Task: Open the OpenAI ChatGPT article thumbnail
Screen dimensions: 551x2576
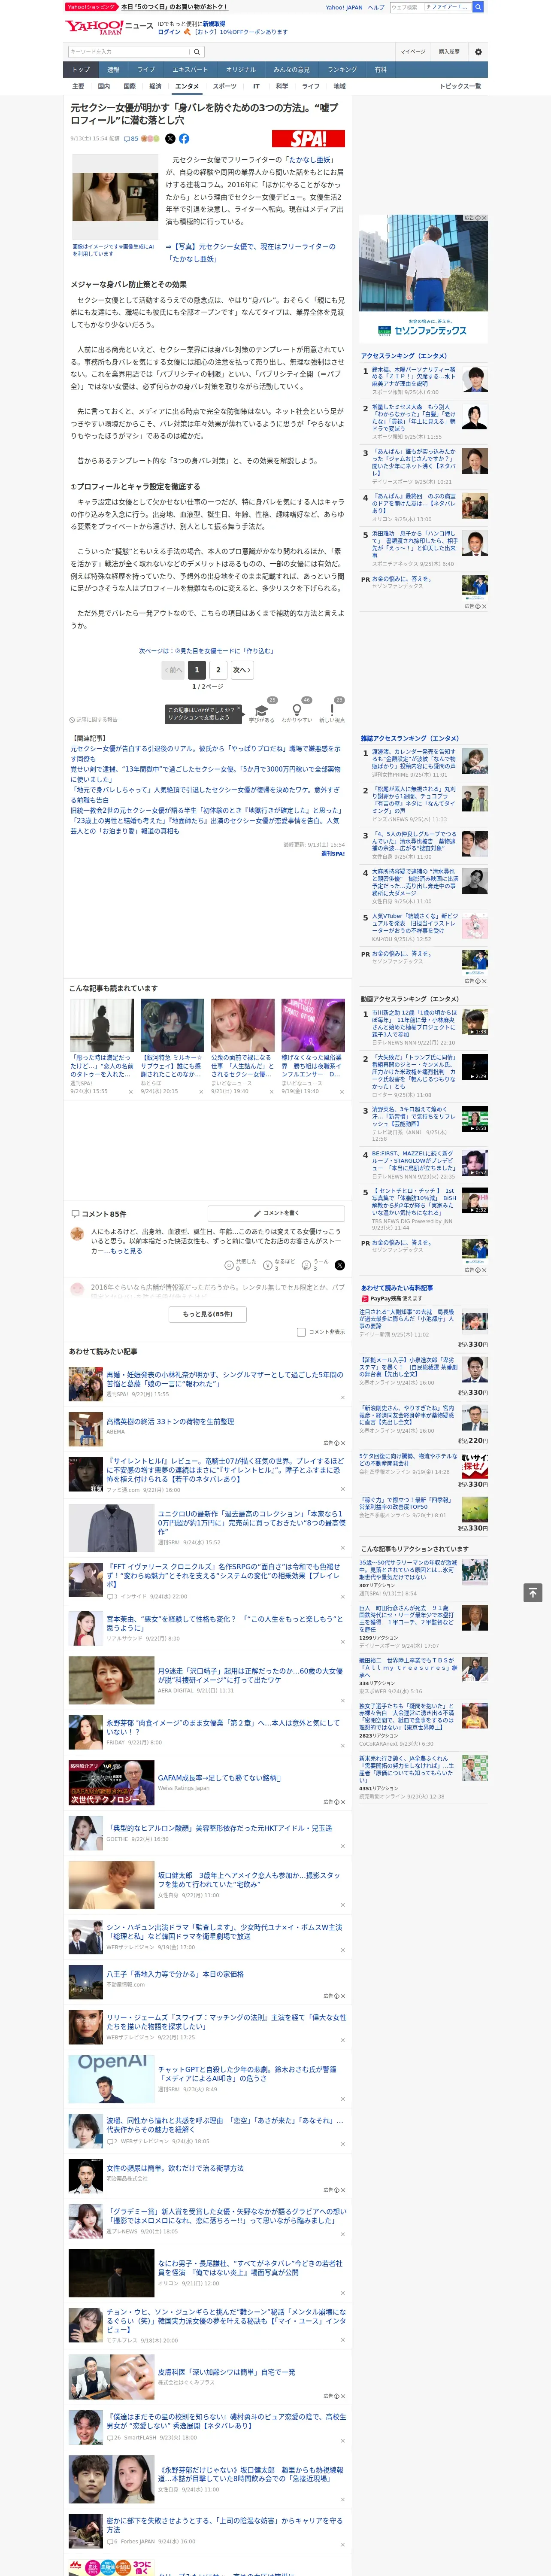Action: (x=111, y=2079)
